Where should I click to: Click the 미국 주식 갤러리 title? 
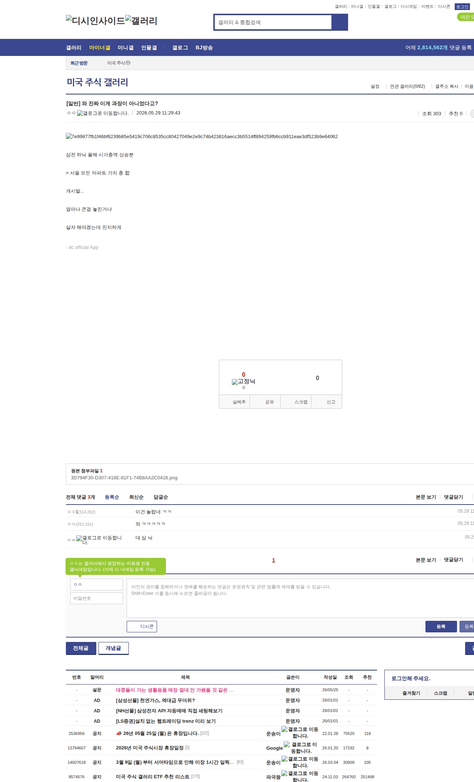click(97, 82)
